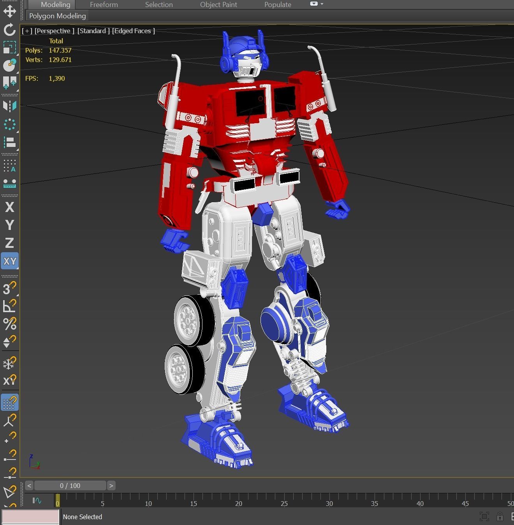Screen dimensions: 514x525
Task: Select the Move tool icon
Action: pyautogui.click(x=9, y=11)
